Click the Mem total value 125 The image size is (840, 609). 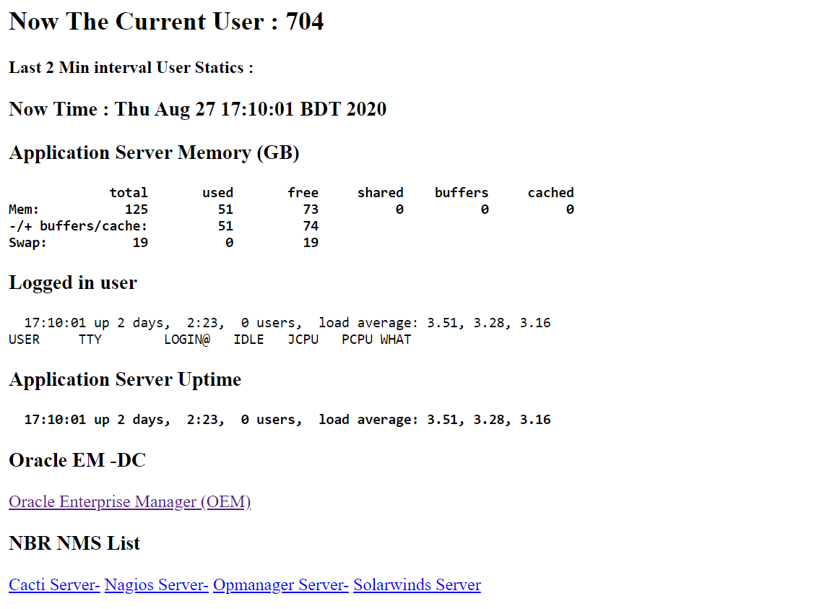136,210
